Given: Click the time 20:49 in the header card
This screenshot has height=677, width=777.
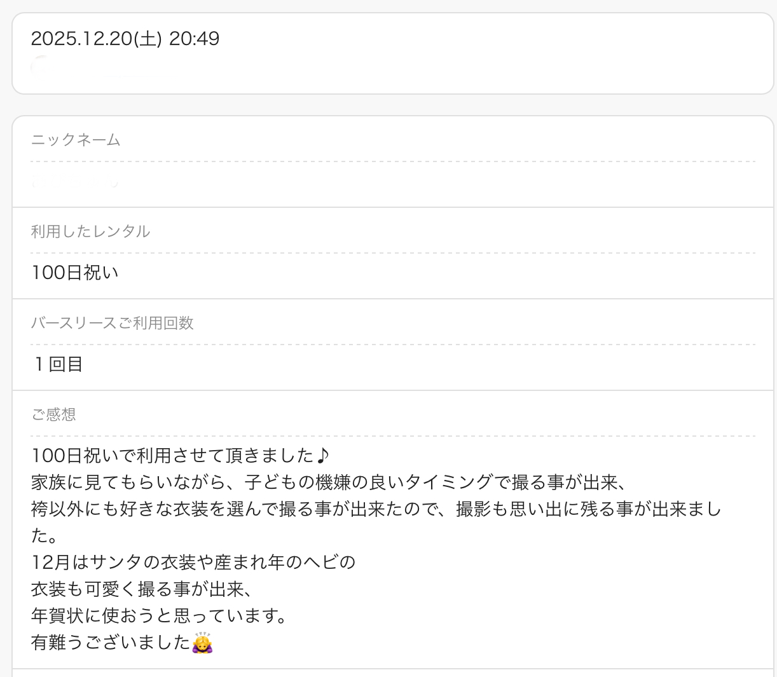Looking at the screenshot, I should click(194, 39).
